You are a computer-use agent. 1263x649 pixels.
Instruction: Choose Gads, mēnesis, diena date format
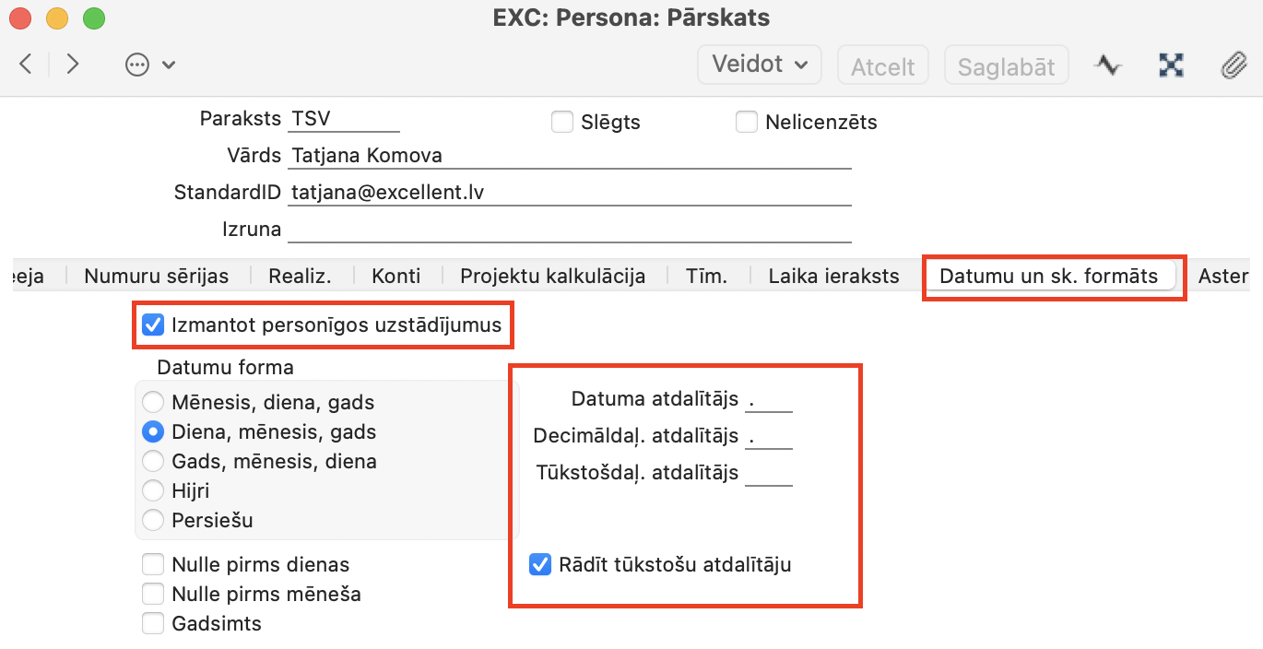pos(153,461)
